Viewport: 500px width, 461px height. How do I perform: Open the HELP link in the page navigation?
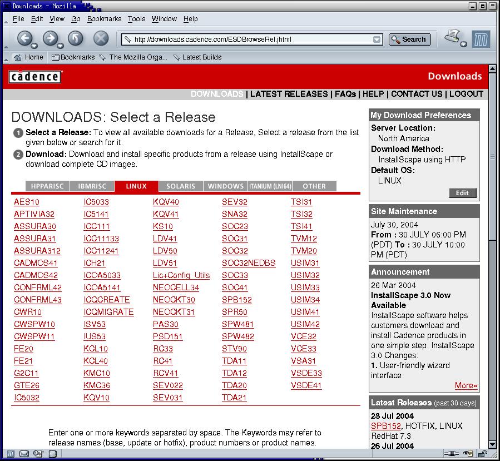(373, 94)
